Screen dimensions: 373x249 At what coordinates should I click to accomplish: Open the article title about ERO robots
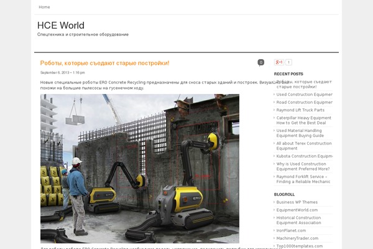tap(104, 63)
